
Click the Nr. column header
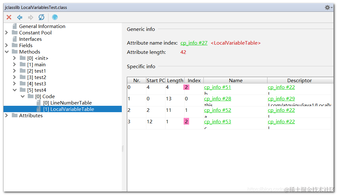(x=137, y=80)
